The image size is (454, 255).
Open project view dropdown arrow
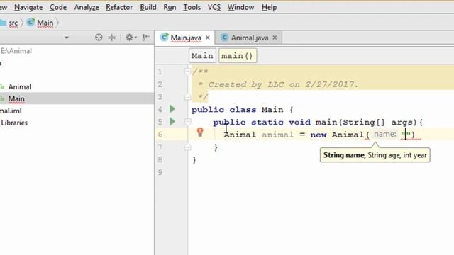click(67, 38)
